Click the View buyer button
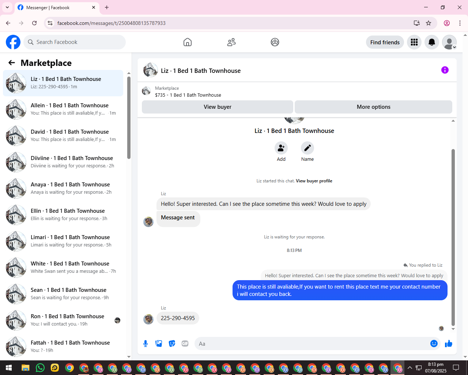The height and width of the screenshot is (375, 468). 218,107
